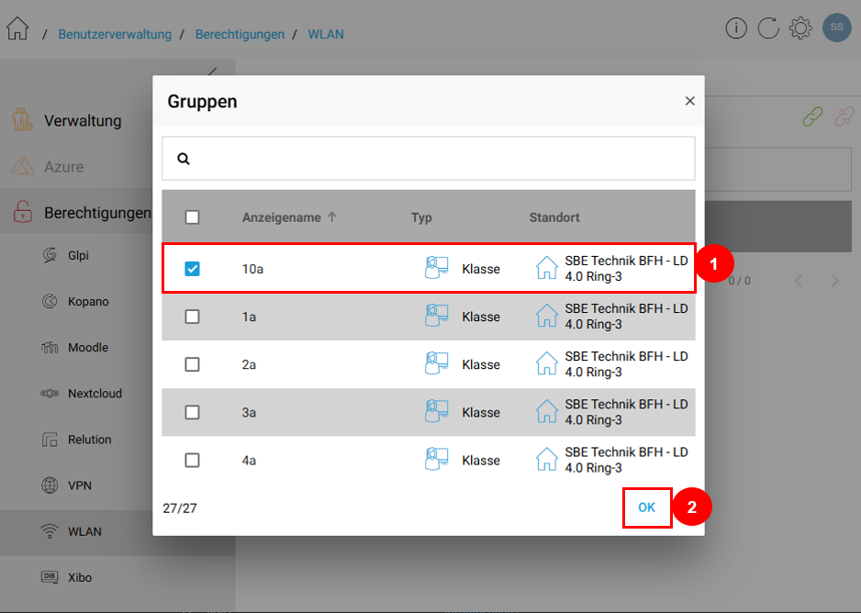Click the SS user avatar

pyautogui.click(x=836, y=28)
